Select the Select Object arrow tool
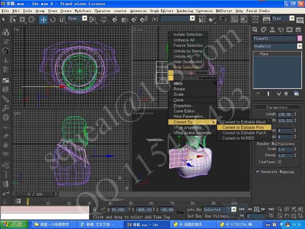Screen dimensions: 305x229 point(4,19)
